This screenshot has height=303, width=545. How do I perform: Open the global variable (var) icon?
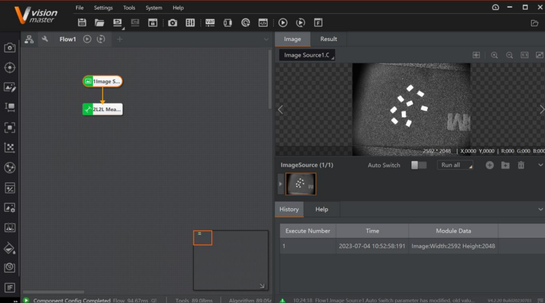point(210,22)
